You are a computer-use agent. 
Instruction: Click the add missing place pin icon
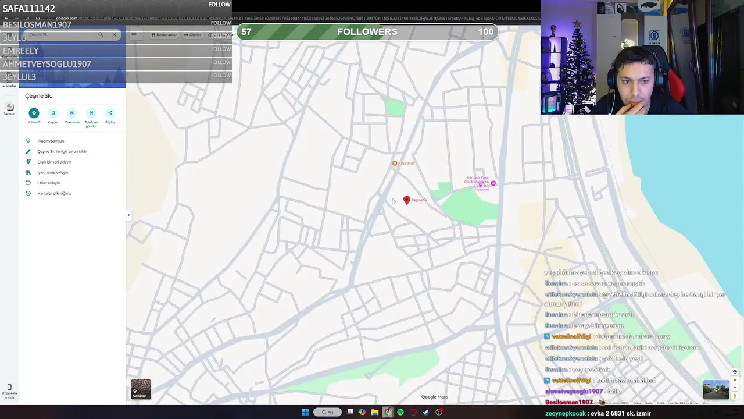28,162
